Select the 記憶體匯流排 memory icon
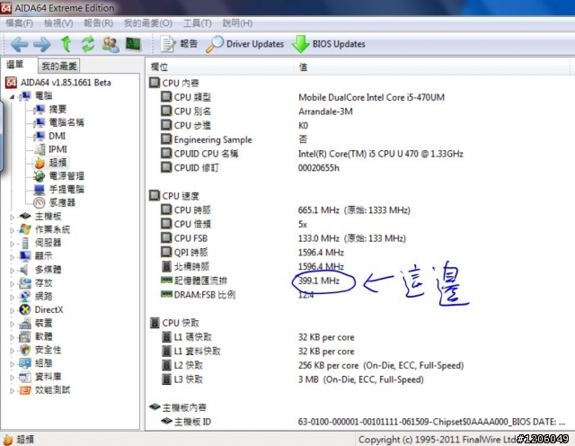 pos(166,281)
